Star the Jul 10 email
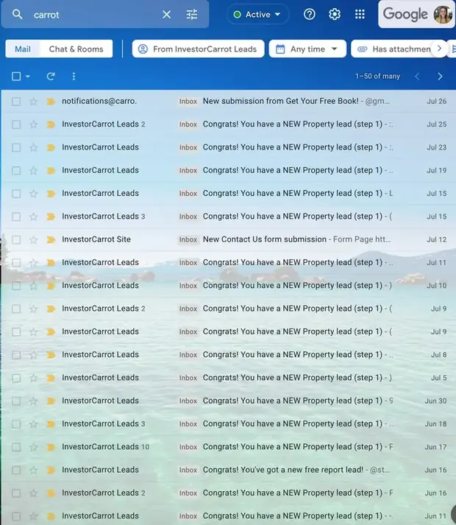 point(33,286)
